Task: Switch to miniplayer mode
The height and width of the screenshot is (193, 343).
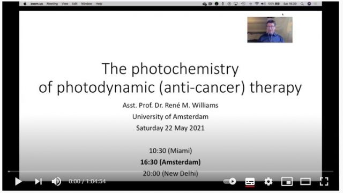Action: click(287, 181)
